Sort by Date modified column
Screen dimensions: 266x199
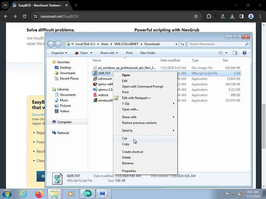(170, 60)
